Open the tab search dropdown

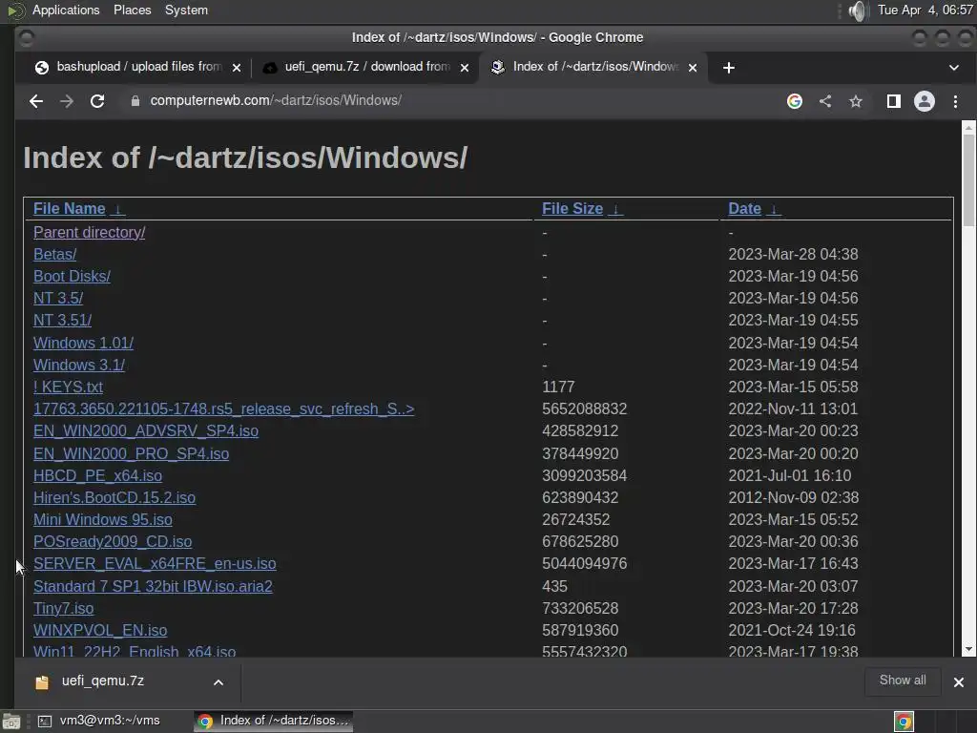(953, 68)
